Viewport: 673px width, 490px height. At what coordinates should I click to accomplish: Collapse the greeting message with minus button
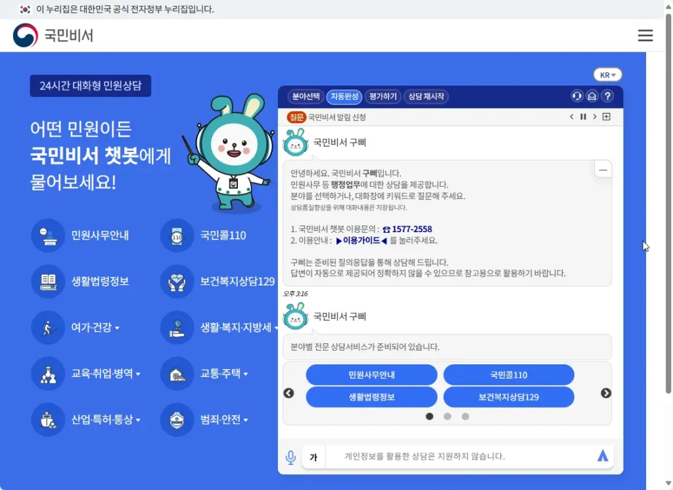point(603,169)
